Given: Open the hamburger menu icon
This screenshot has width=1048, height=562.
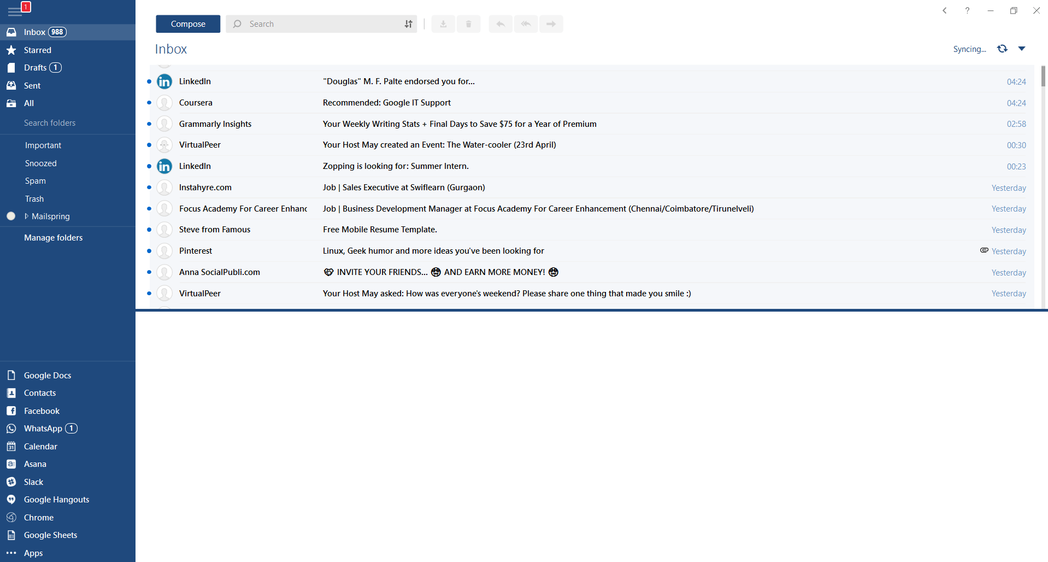Looking at the screenshot, I should (14, 12).
